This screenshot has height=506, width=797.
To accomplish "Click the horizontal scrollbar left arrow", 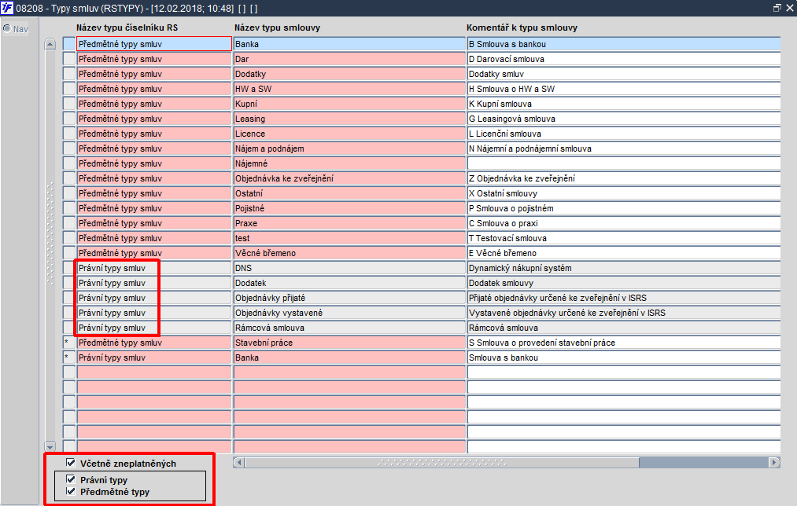I will pos(239,462).
